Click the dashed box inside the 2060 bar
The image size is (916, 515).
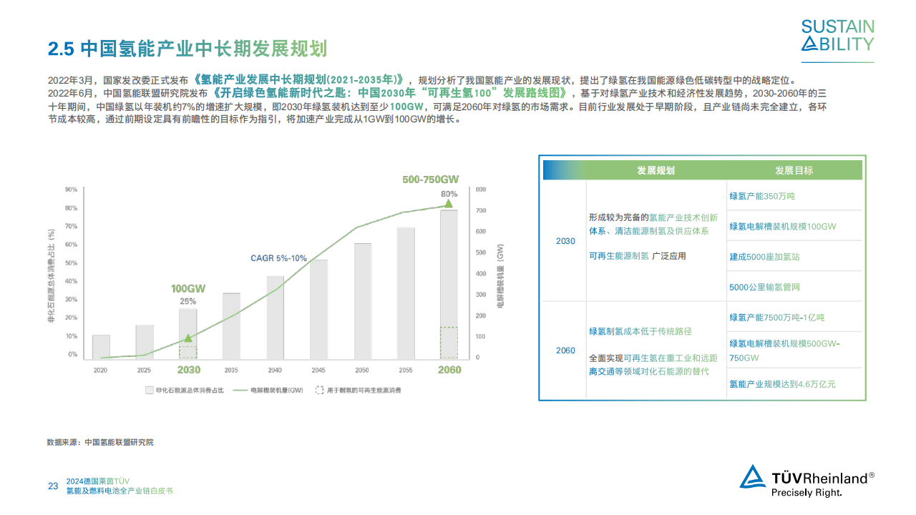[449, 343]
